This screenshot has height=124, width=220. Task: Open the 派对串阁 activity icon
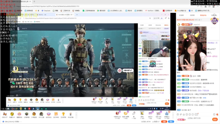tap(56, 115)
